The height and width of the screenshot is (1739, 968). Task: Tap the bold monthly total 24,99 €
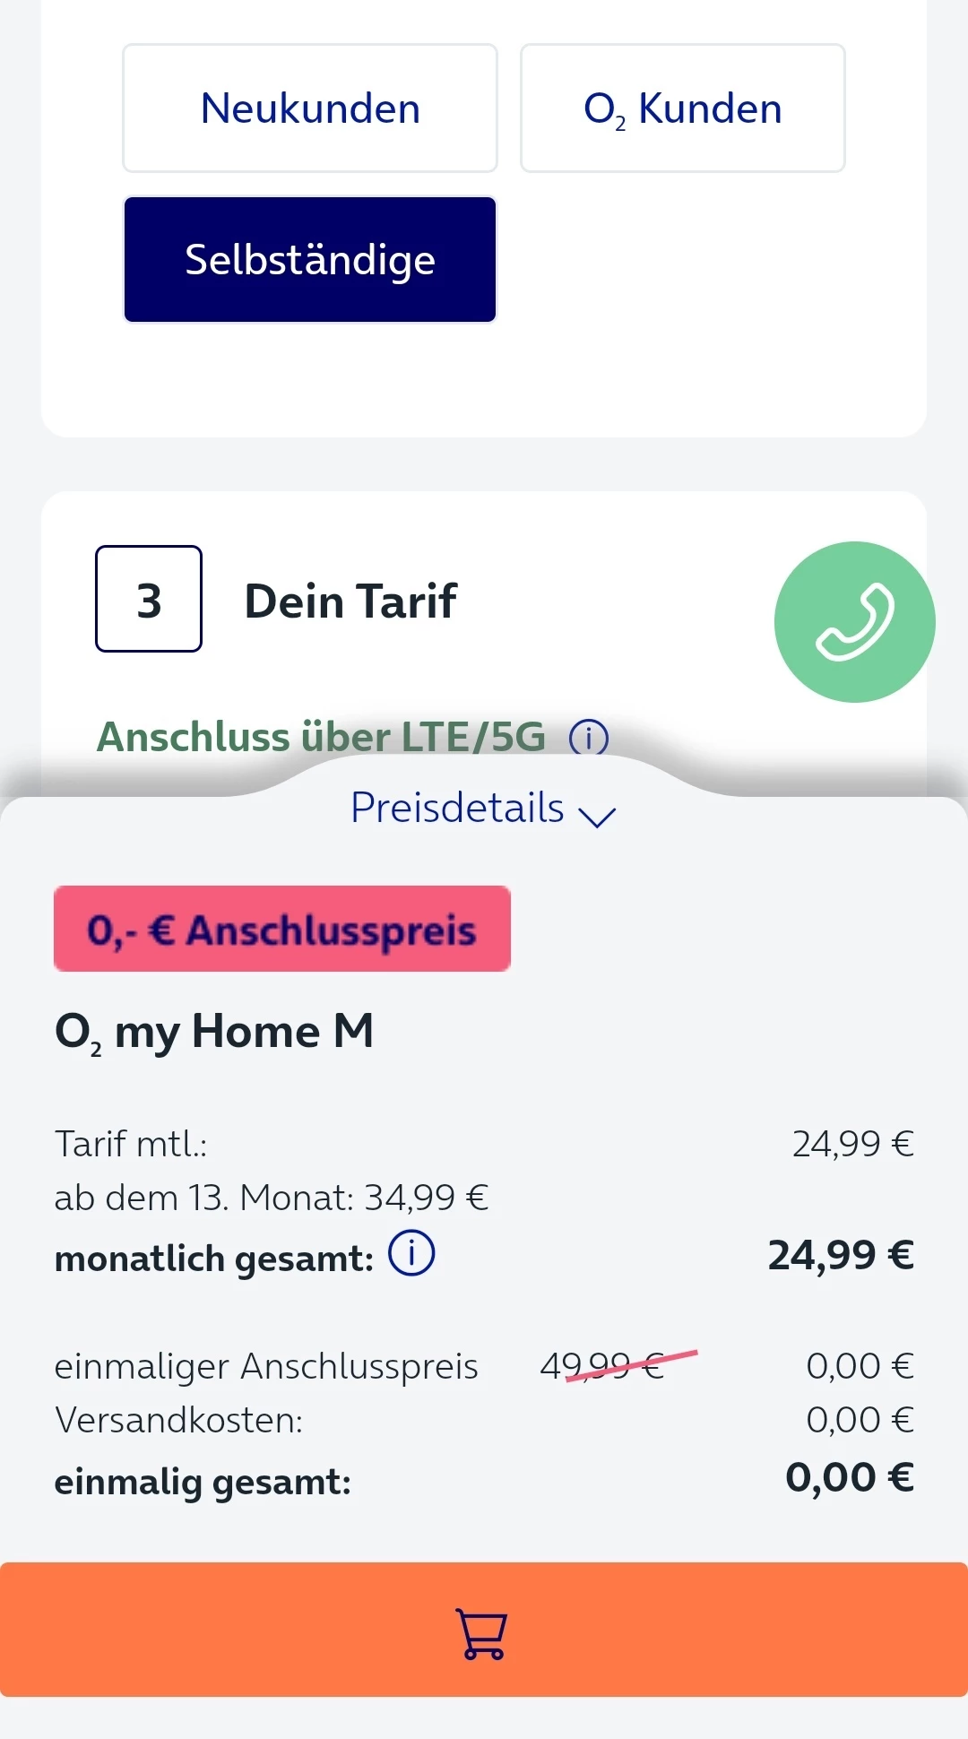[840, 1255]
